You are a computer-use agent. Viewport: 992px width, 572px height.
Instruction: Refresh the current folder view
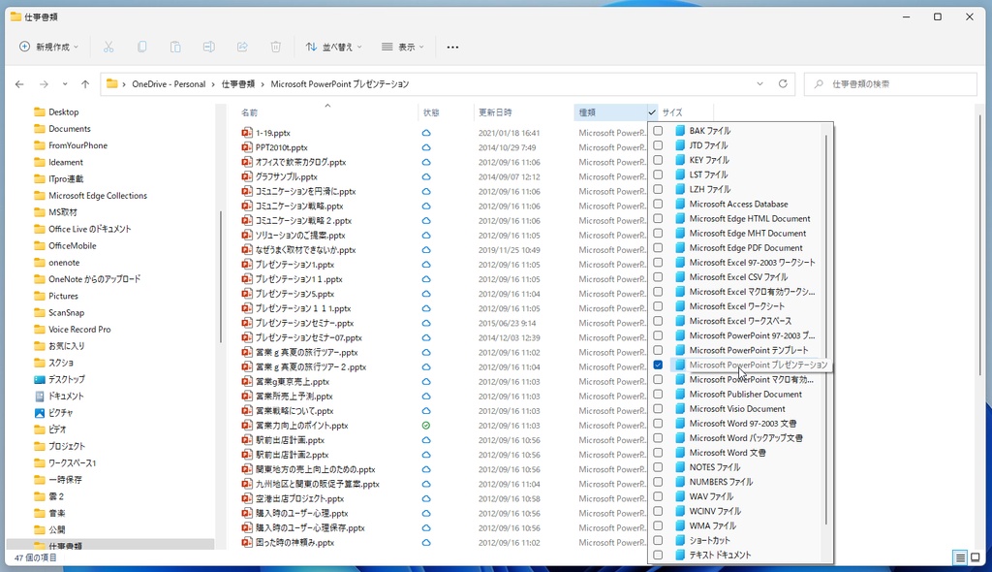[783, 83]
